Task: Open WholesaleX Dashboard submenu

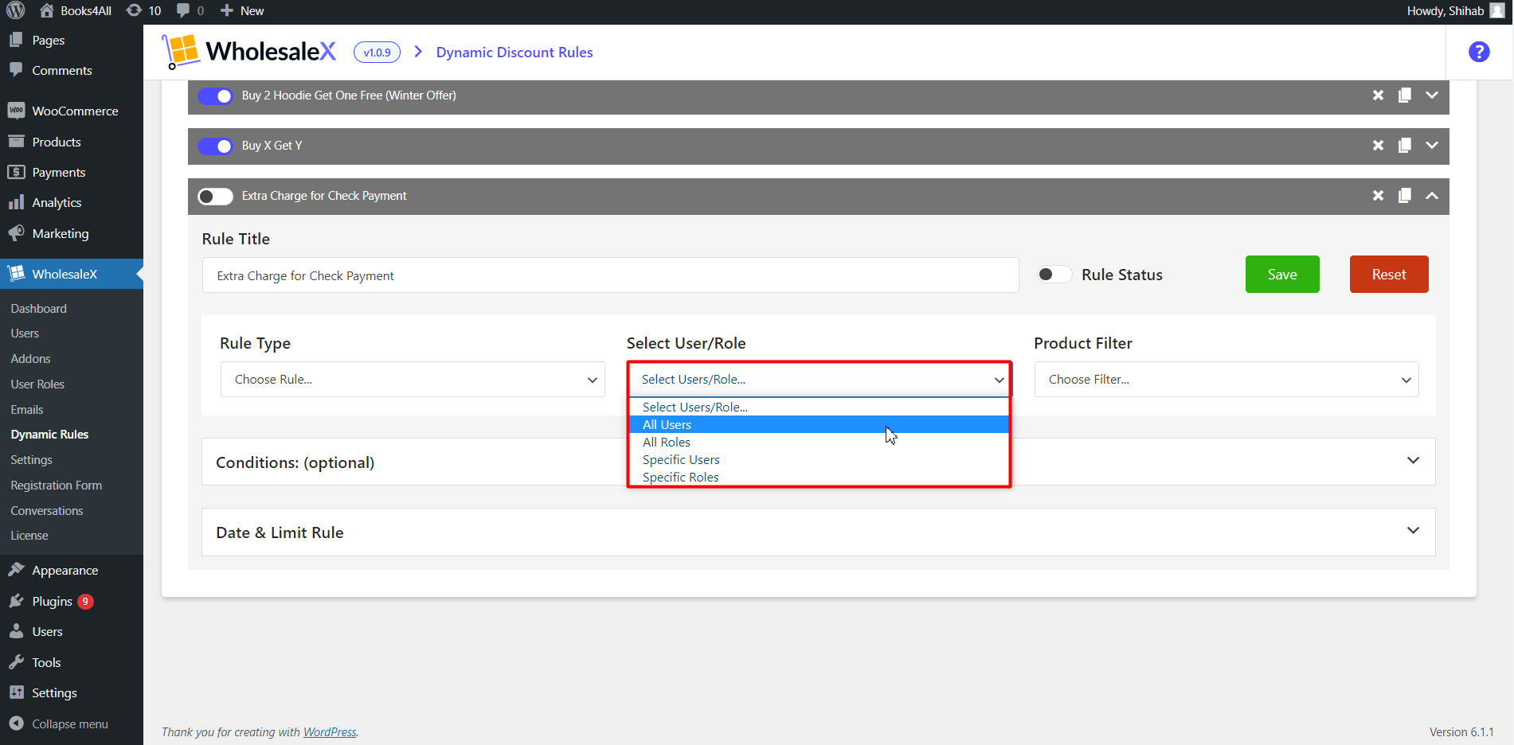Action: tap(38, 309)
